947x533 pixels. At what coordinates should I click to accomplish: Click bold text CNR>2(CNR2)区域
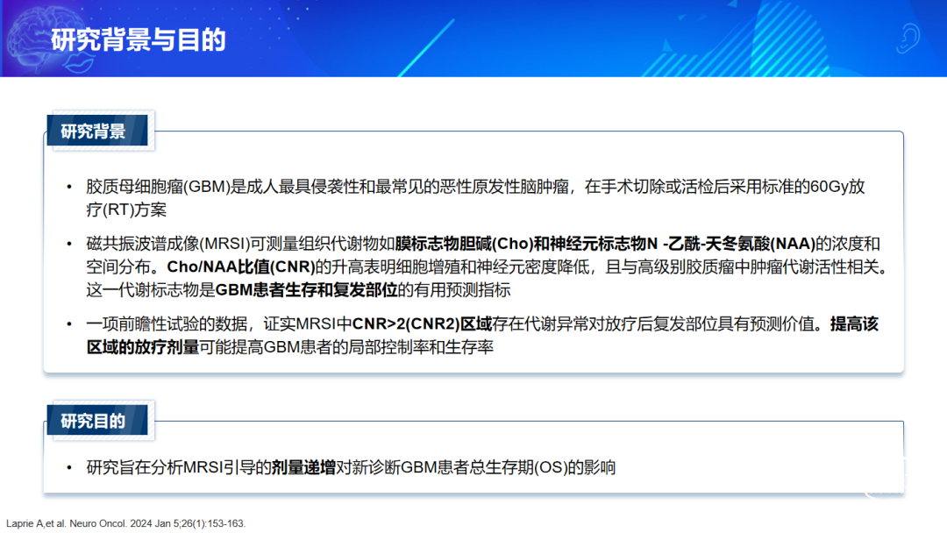click(x=422, y=324)
